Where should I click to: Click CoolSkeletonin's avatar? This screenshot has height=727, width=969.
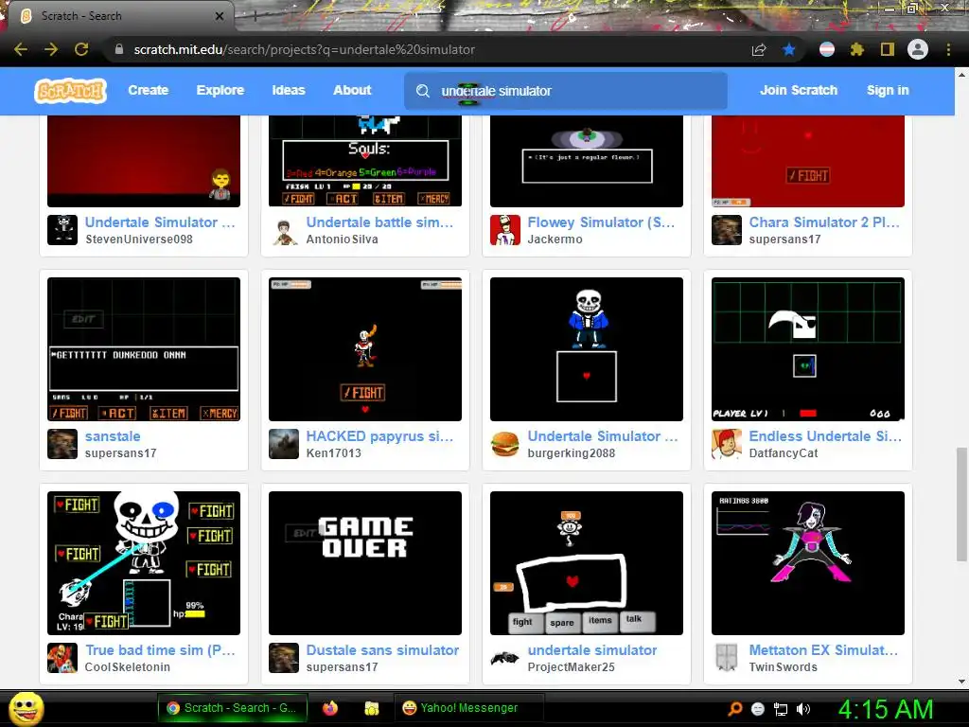coord(62,658)
